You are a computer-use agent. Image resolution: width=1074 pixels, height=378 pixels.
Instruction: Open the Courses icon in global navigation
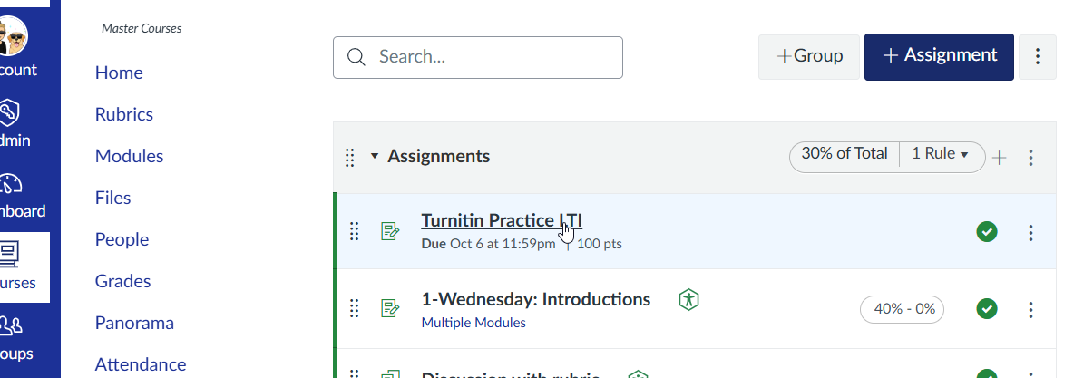coord(9,254)
